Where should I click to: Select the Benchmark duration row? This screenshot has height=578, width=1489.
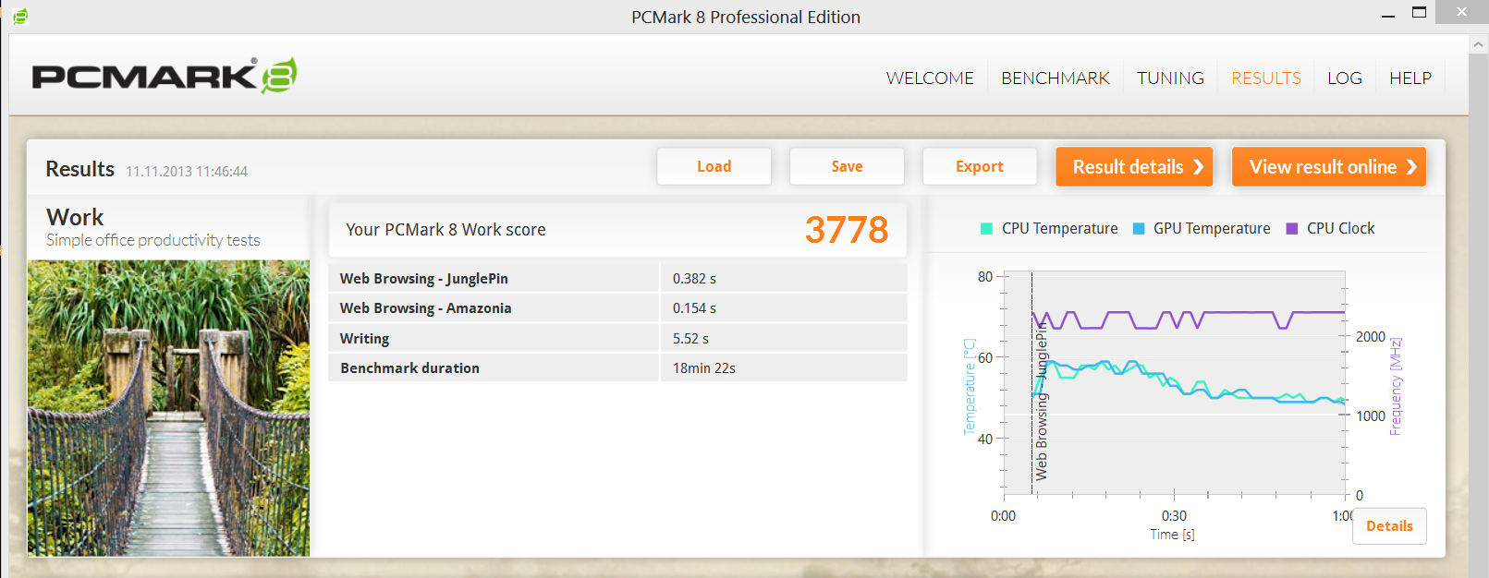617,367
